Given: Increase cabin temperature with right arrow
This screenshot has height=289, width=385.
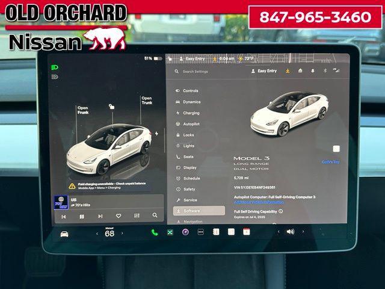Looking at the screenshot, I should 122,233.
